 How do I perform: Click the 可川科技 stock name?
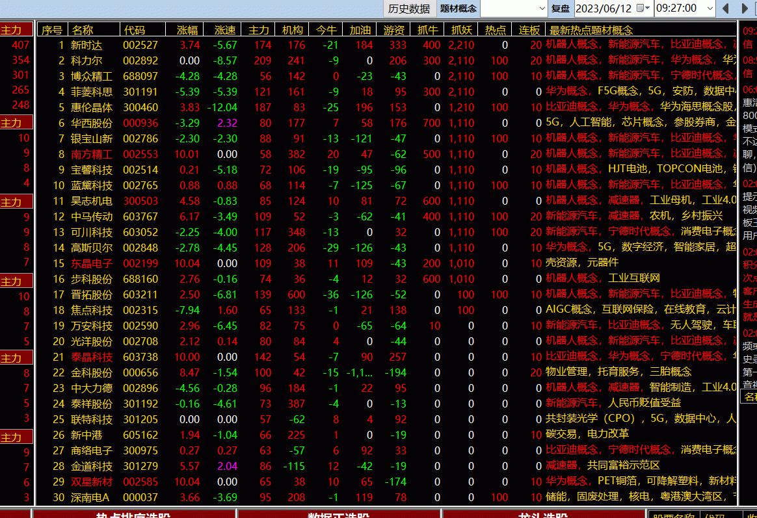92,232
